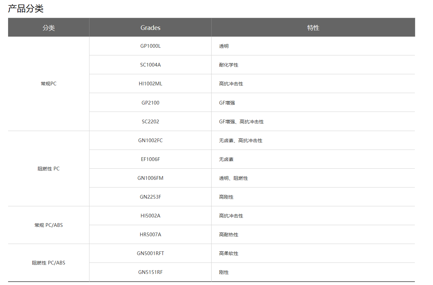Select the GN1006FM grade
This screenshot has width=433, height=285.
point(150,178)
